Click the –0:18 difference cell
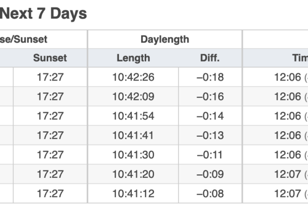The width and height of the screenshot is (308, 205). pos(210,77)
